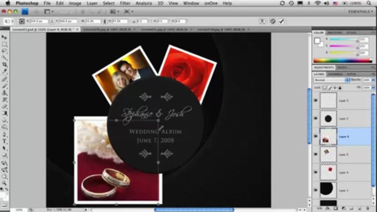Image resolution: width=377 pixels, height=212 pixels.
Task: Select the Lasso tool
Action: tap(4, 51)
